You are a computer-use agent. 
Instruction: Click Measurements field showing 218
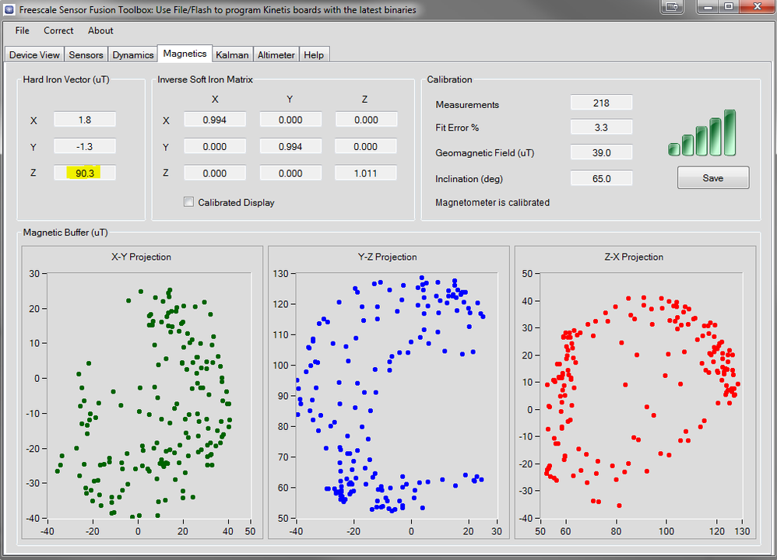coord(601,103)
